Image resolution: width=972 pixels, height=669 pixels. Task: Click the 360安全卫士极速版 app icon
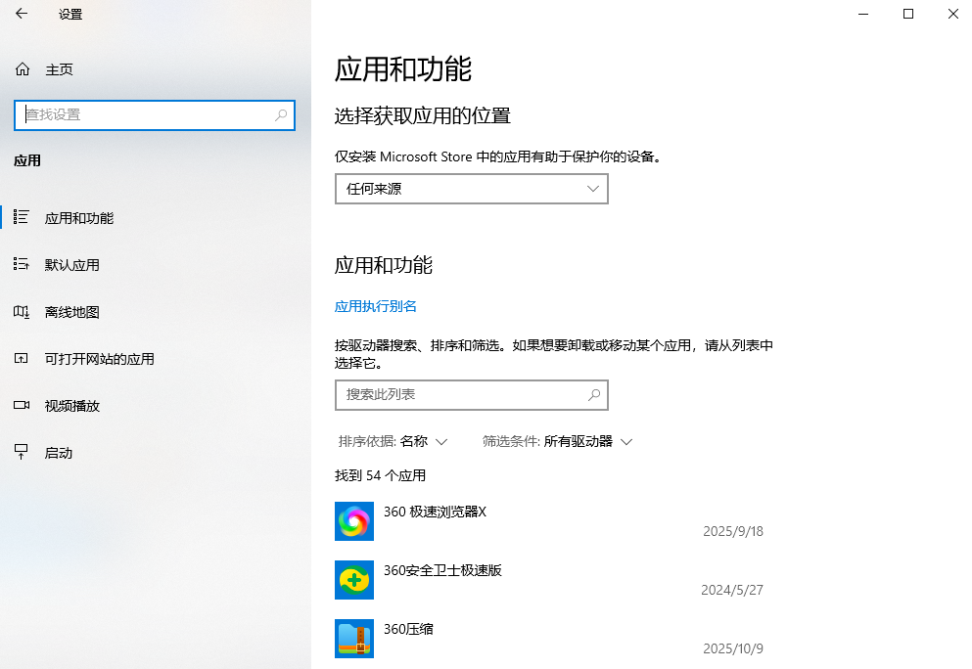click(353, 579)
